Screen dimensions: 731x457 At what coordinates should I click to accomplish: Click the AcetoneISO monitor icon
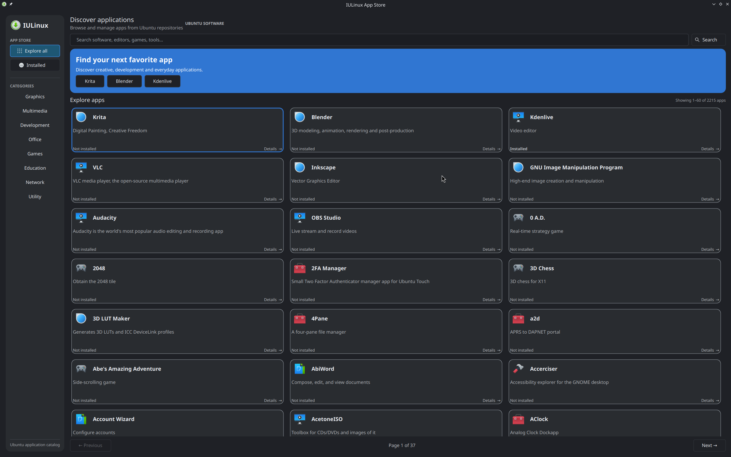(x=299, y=419)
